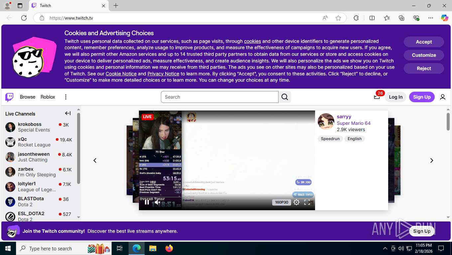Click the Windows taskbar search box

pyautogui.click(x=63, y=248)
